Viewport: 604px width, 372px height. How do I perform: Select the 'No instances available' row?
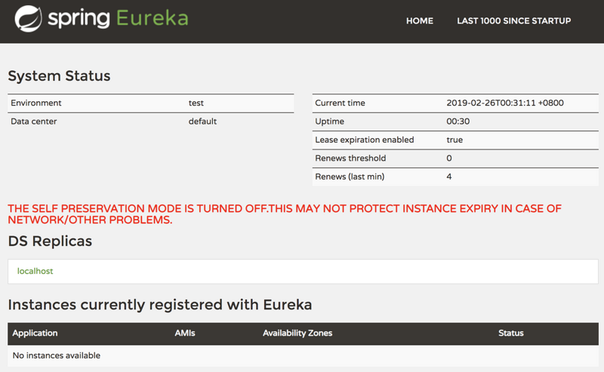(x=304, y=355)
